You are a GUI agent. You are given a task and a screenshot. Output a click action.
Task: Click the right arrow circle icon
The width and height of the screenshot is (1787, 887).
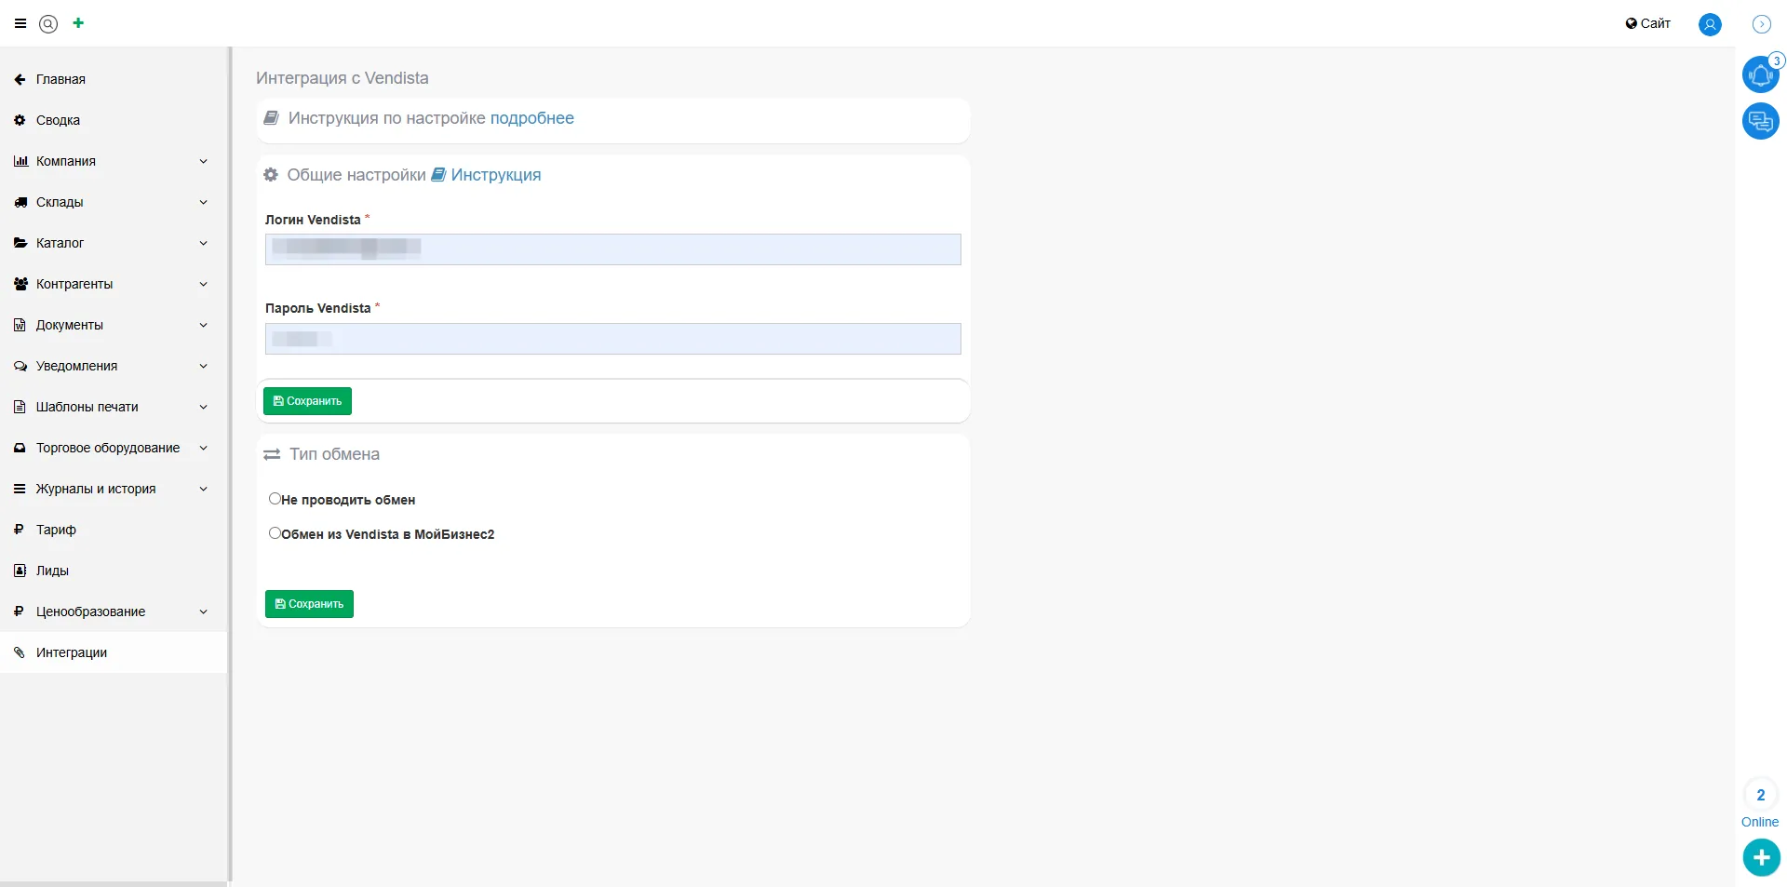click(x=1761, y=24)
